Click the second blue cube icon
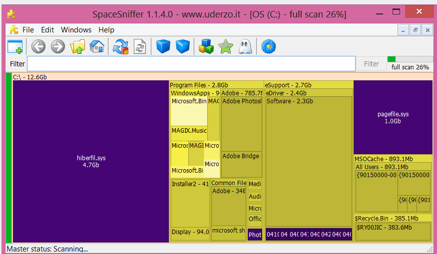Viewport: 437px width, 254px height. point(183,46)
